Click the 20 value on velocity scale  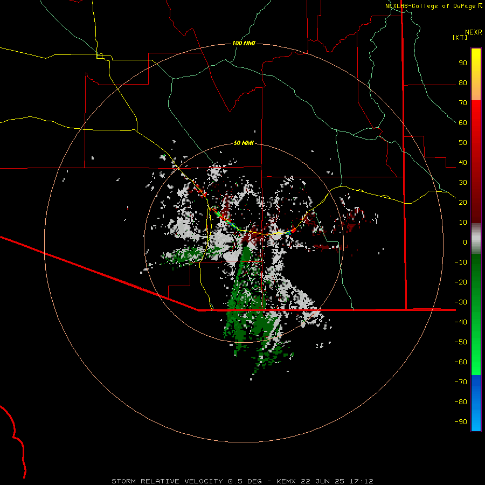pos(463,203)
